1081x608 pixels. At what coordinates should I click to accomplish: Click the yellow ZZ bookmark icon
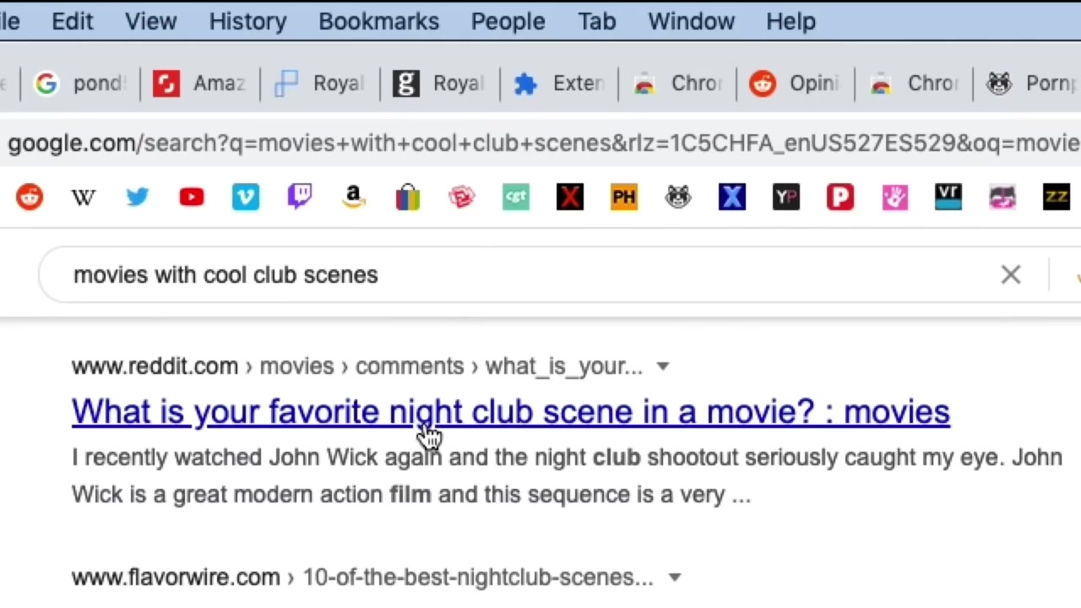pyautogui.click(x=1057, y=198)
